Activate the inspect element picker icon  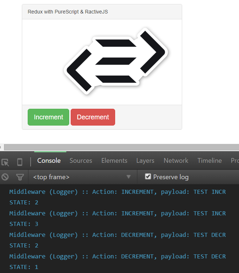click(x=5, y=162)
